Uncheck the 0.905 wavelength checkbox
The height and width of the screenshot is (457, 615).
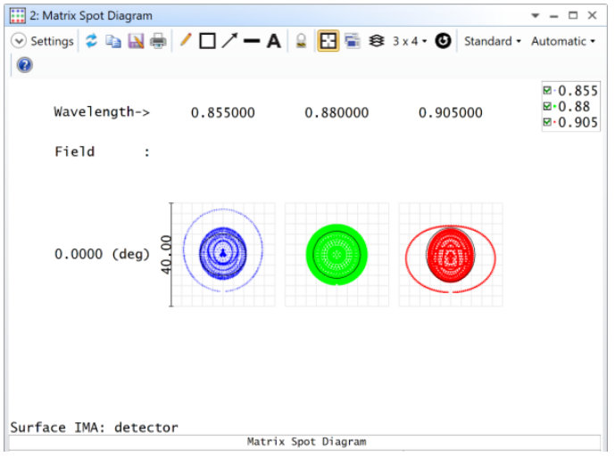(x=547, y=123)
